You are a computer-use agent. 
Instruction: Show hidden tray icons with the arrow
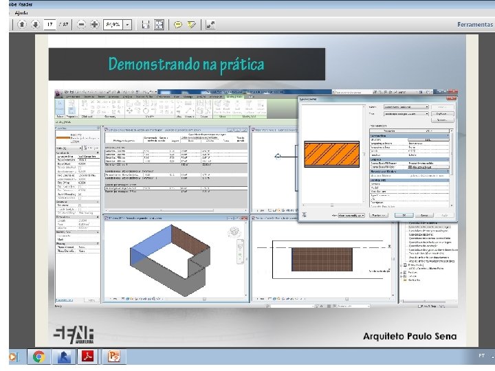coord(493,356)
